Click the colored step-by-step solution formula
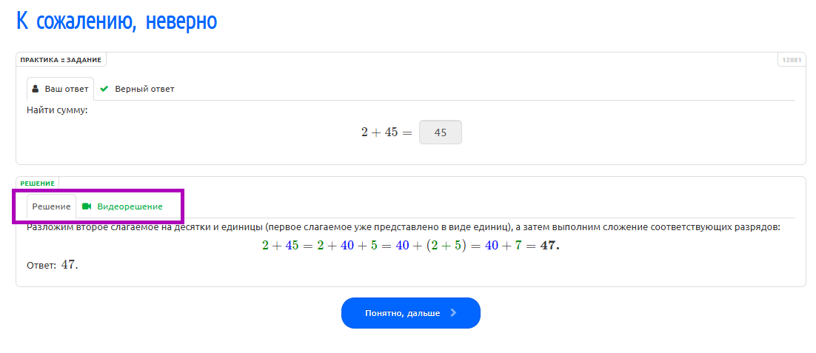 [x=411, y=246]
